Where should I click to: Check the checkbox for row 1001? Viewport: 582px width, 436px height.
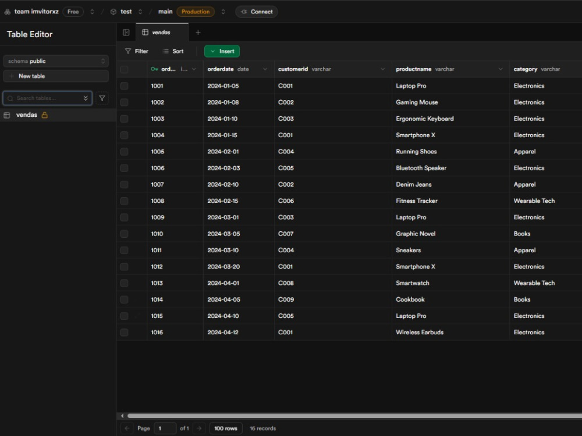(125, 86)
